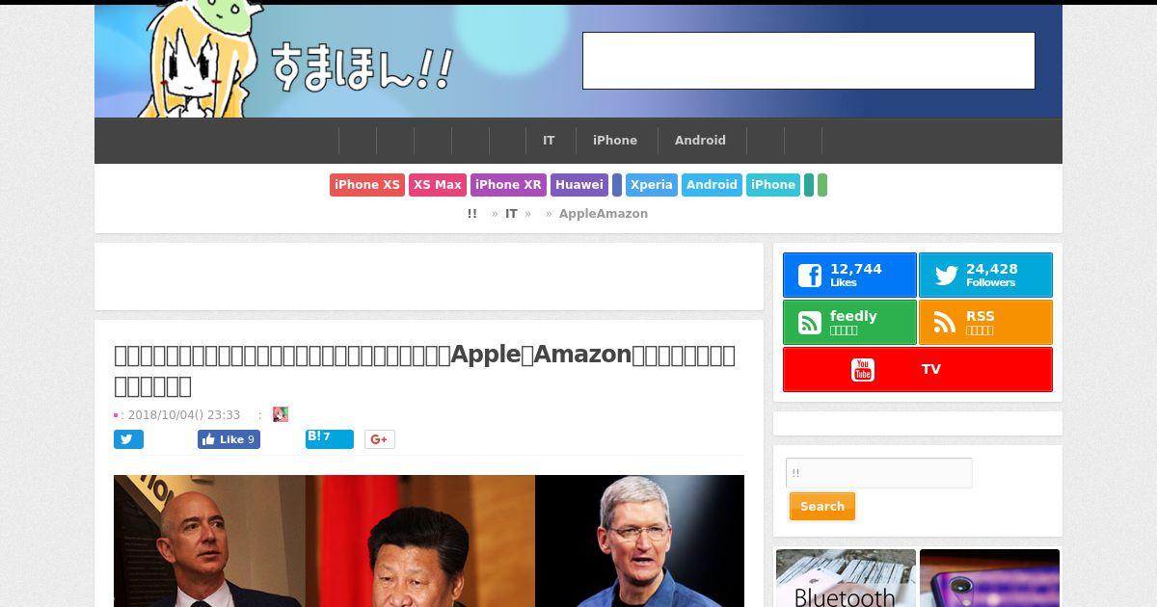Open the orange RSS feed button

click(x=985, y=323)
